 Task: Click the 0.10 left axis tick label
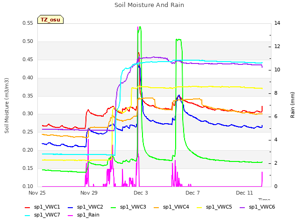pyautogui.click(x=28, y=186)
